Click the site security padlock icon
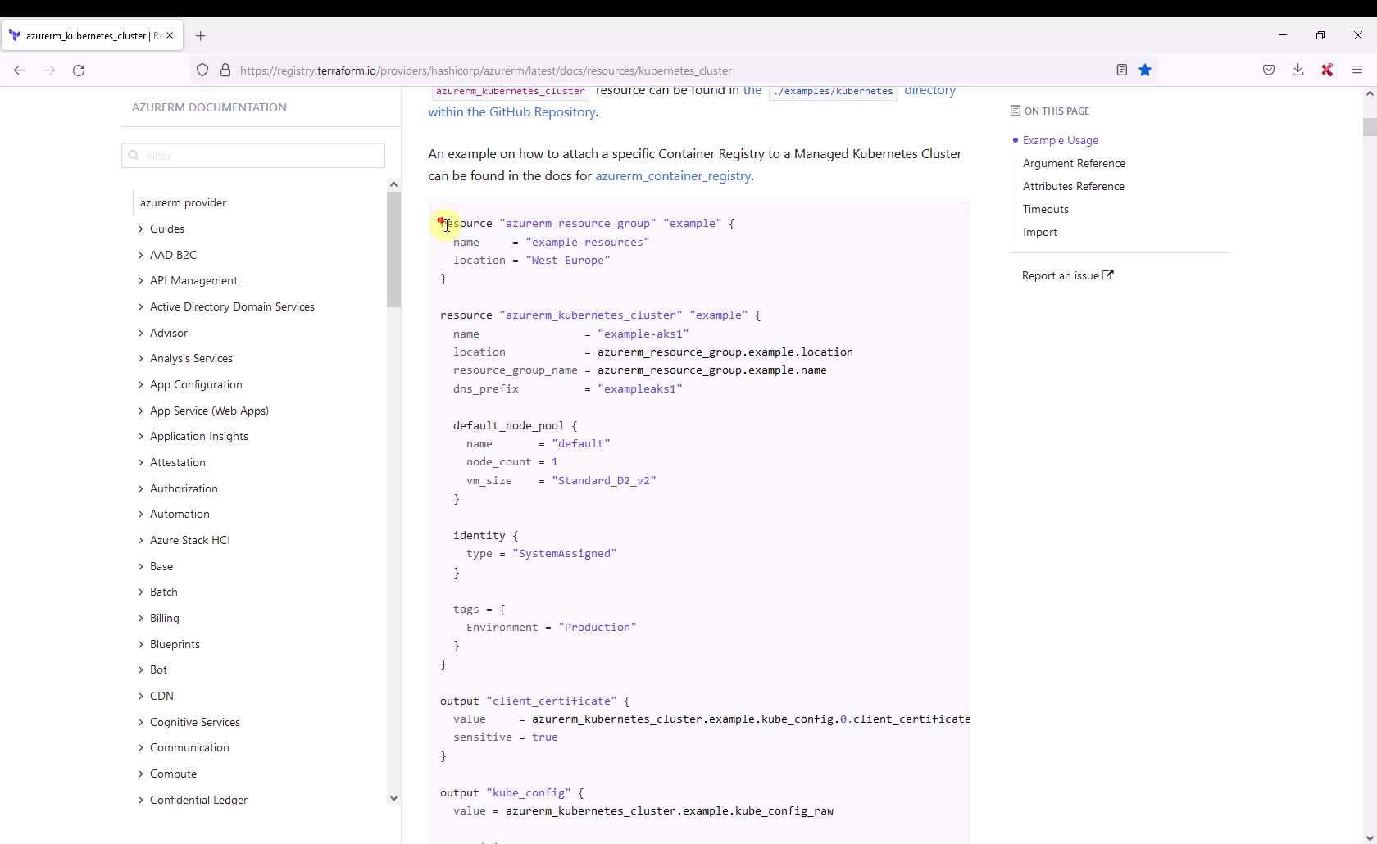 click(x=225, y=70)
